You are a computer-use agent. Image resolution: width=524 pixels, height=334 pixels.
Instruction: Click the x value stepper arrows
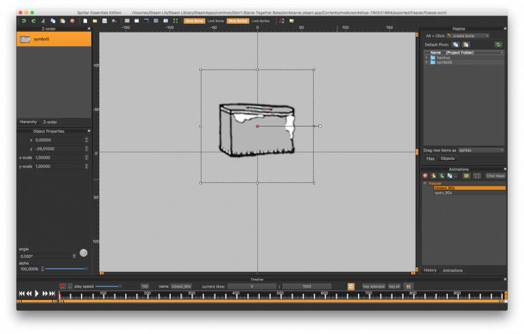pyautogui.click(x=86, y=140)
